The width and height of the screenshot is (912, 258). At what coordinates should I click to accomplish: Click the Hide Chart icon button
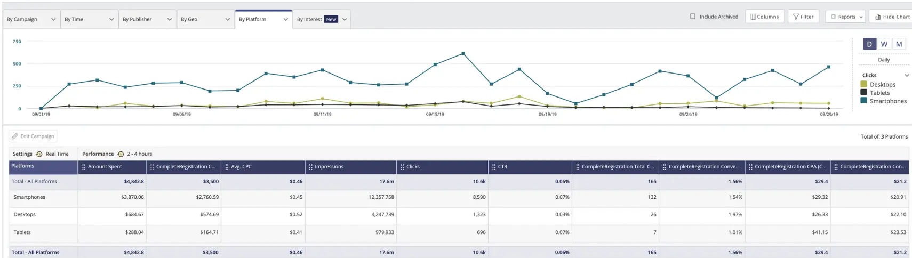(878, 17)
